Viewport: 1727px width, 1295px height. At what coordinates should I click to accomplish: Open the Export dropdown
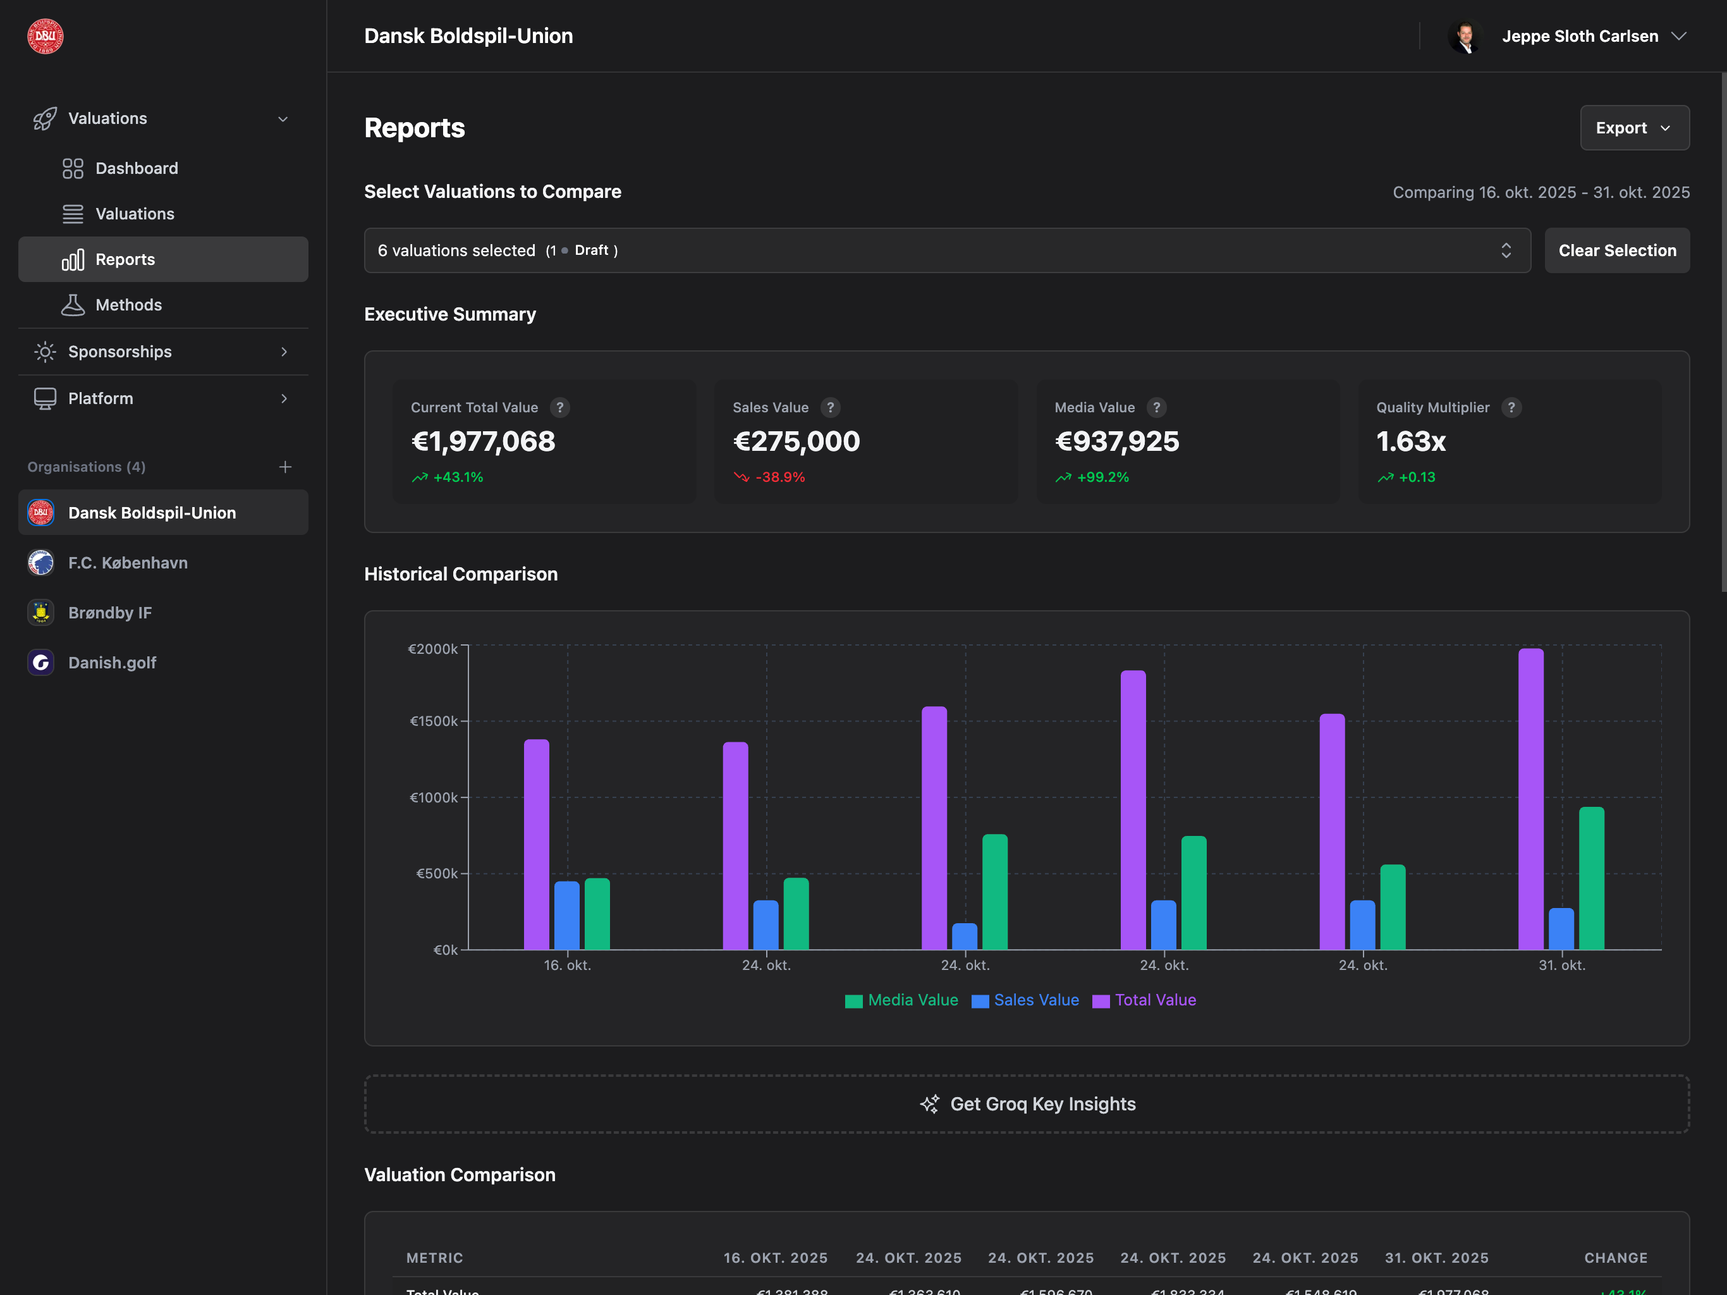click(1634, 128)
